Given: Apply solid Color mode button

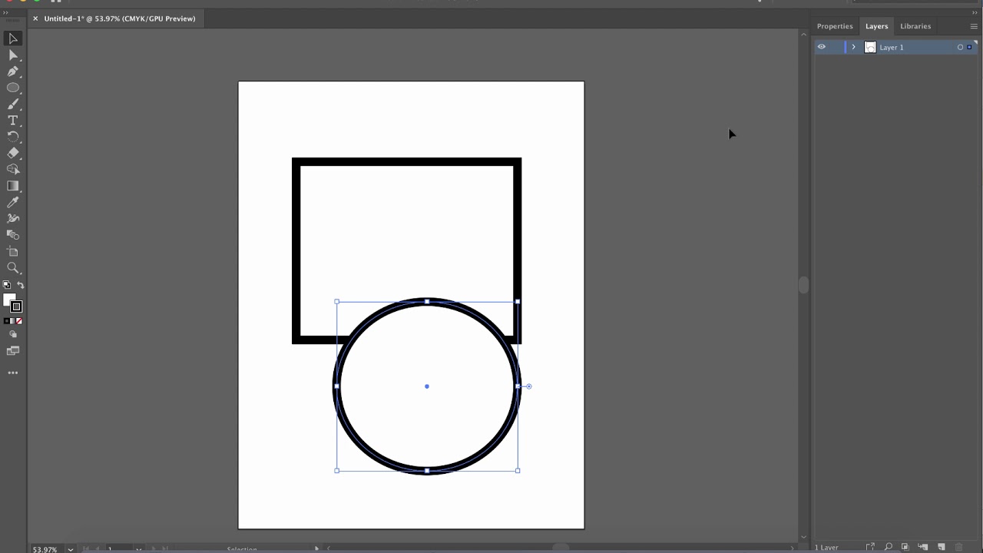Looking at the screenshot, I should [7, 321].
